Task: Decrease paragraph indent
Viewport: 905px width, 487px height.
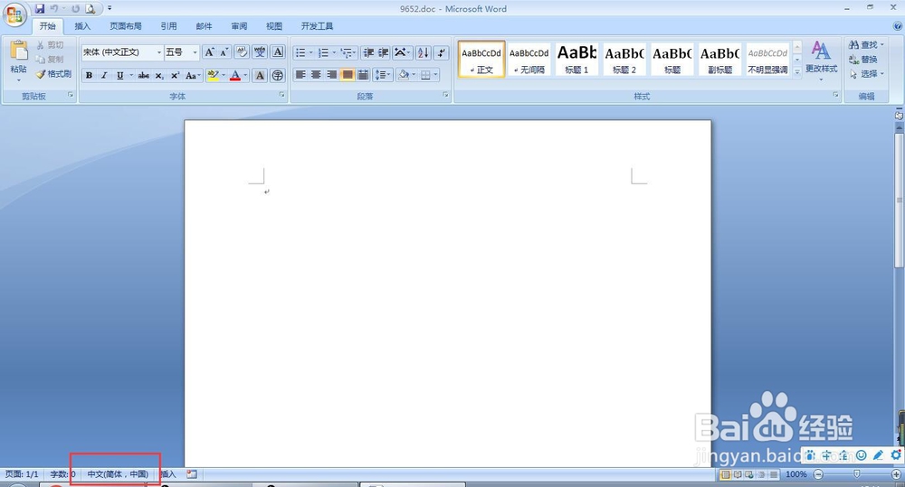Action: [x=368, y=52]
